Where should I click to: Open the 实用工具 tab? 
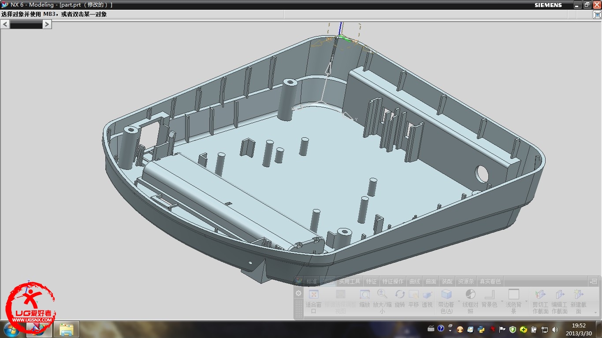point(349,281)
